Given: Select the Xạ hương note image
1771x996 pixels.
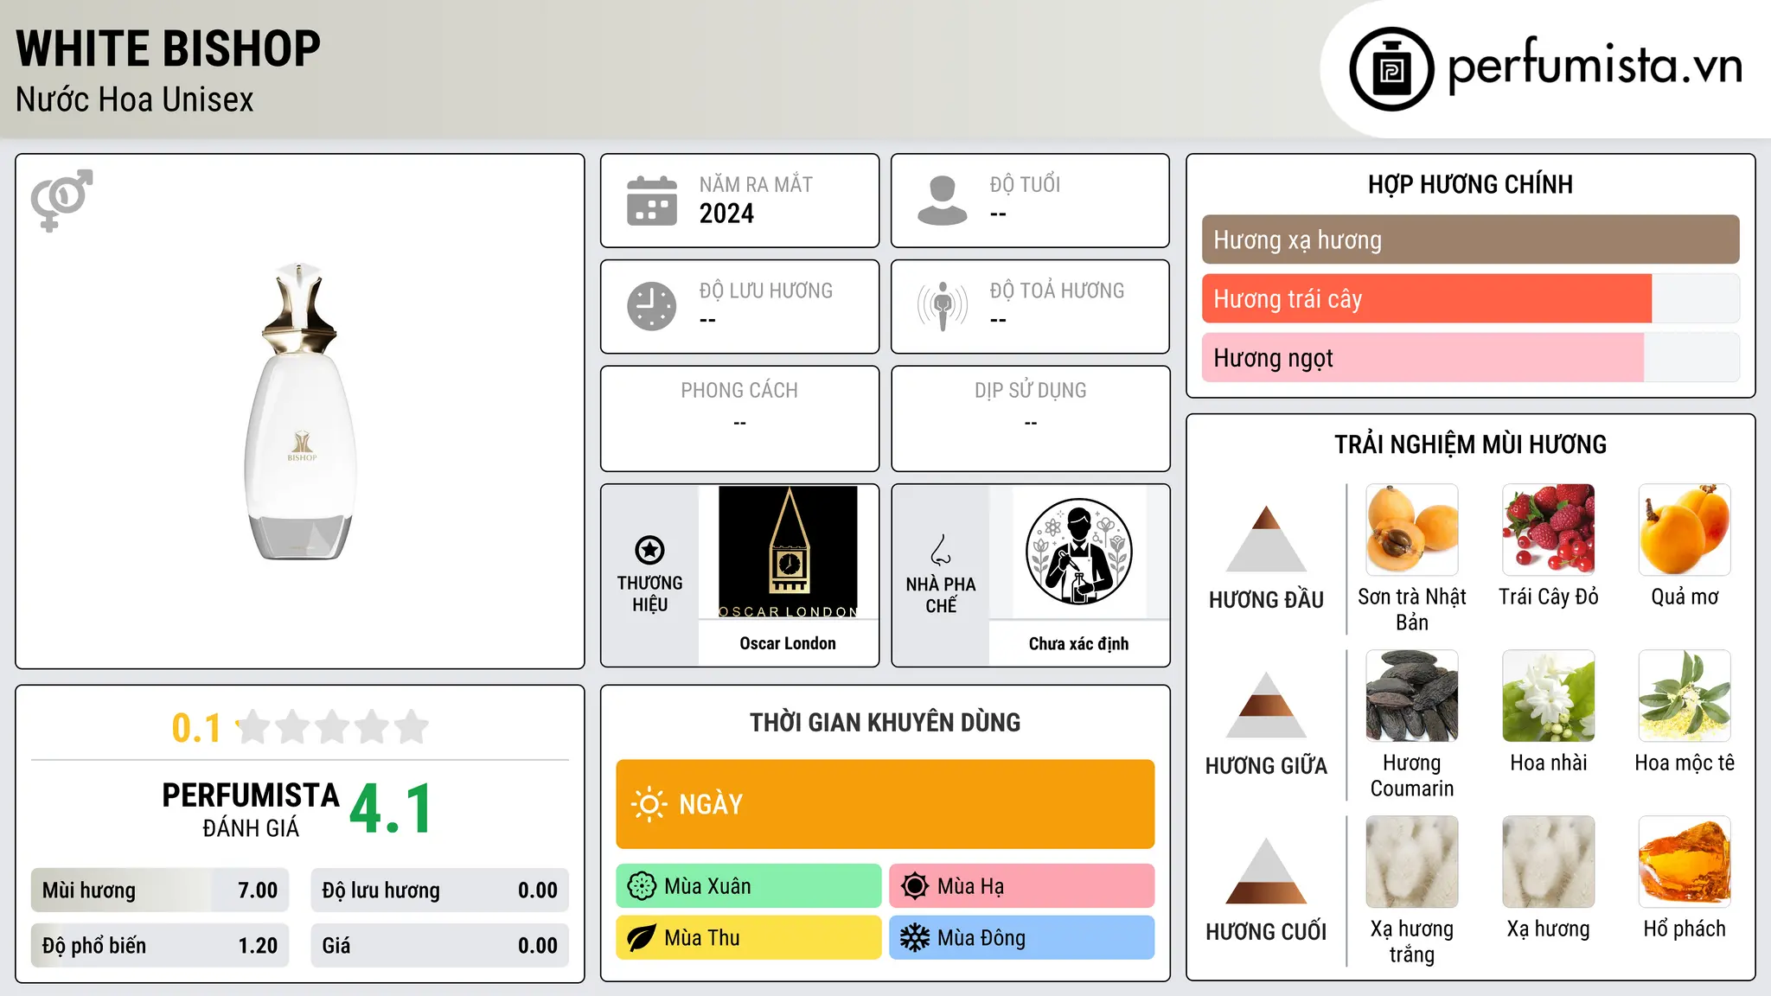Looking at the screenshot, I should 1549,862.
